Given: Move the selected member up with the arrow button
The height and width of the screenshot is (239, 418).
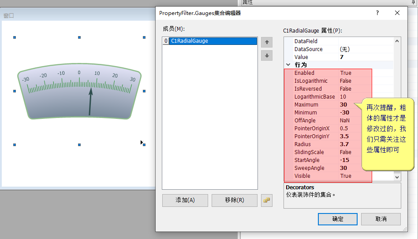Looking at the screenshot, I should pyautogui.click(x=267, y=42).
